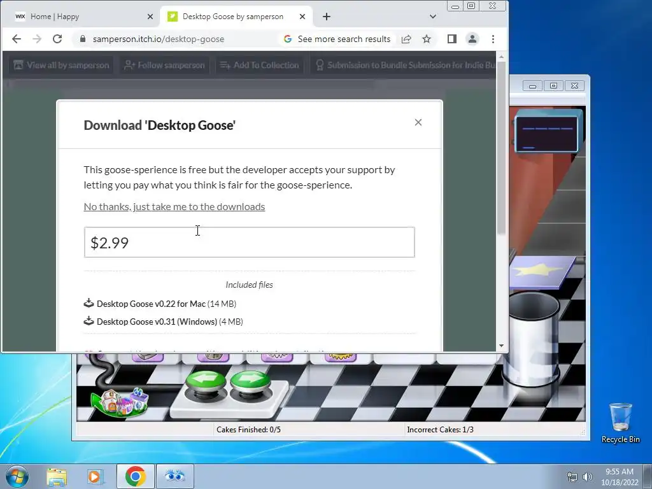The image size is (652, 489).
Task: Click the page scrollbar up arrow
Action: 502,56
